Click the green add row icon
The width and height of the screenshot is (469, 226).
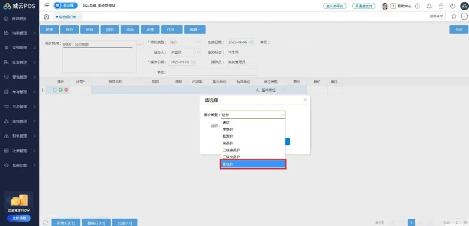(x=60, y=90)
